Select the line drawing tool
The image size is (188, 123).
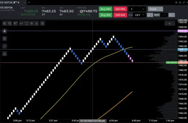(x=5, y=46)
